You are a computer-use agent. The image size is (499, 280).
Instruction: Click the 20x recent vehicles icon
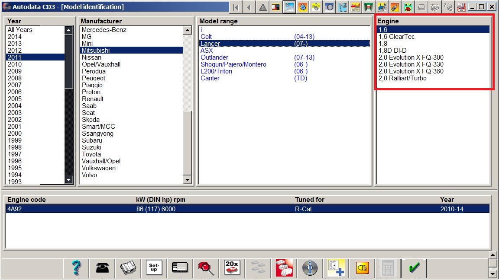(x=232, y=268)
